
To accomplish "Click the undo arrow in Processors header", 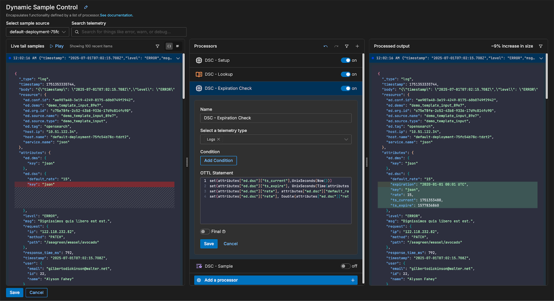I will click(325, 46).
